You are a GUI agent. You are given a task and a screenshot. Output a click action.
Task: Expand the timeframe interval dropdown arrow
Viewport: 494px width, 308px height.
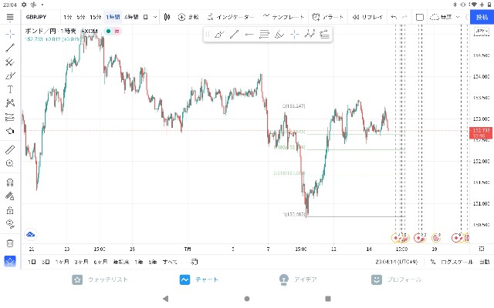(155, 17)
